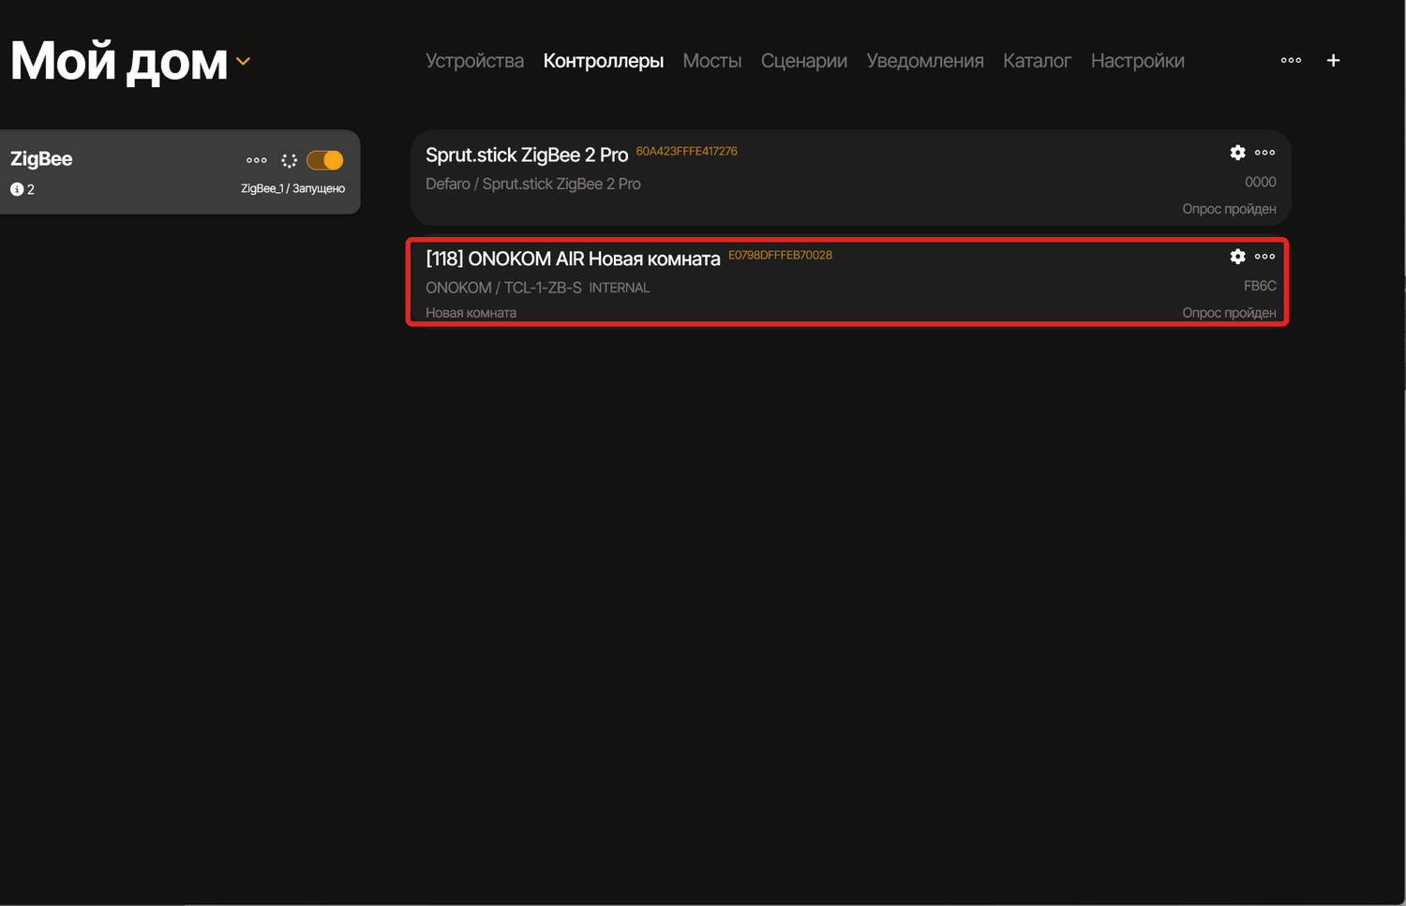This screenshot has height=906, width=1406.
Task: Open the Мосты tab
Action: [x=711, y=61]
